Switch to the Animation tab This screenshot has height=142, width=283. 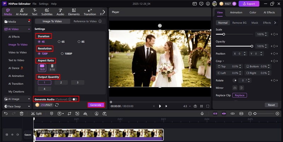pyautogui.click(x=236, y=12)
